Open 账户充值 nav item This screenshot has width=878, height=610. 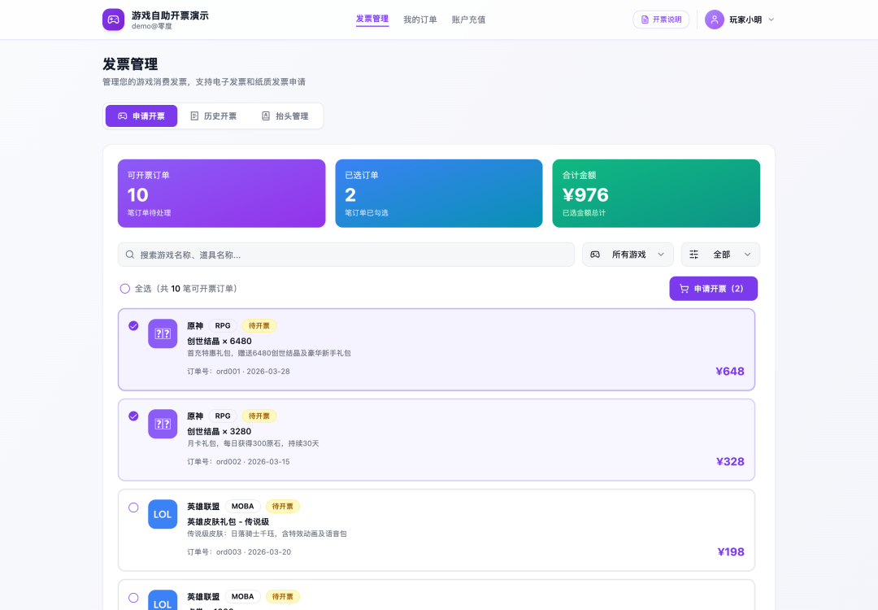click(x=469, y=20)
